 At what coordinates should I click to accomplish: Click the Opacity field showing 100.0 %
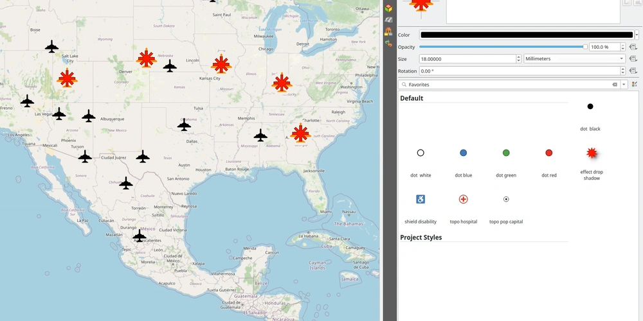point(605,47)
